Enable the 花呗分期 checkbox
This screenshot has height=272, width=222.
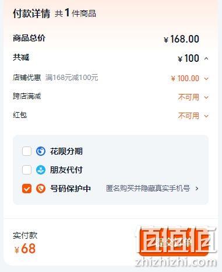pyautogui.click(x=27, y=151)
